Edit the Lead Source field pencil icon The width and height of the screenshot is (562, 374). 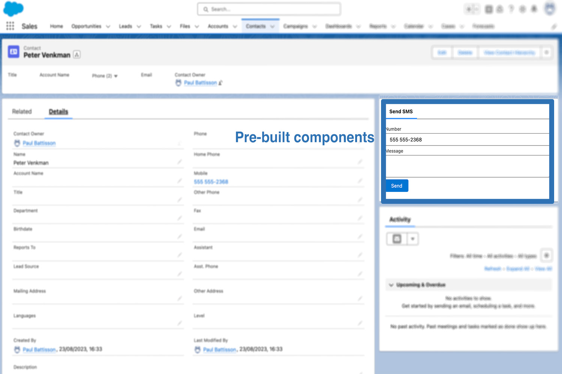pos(179,273)
